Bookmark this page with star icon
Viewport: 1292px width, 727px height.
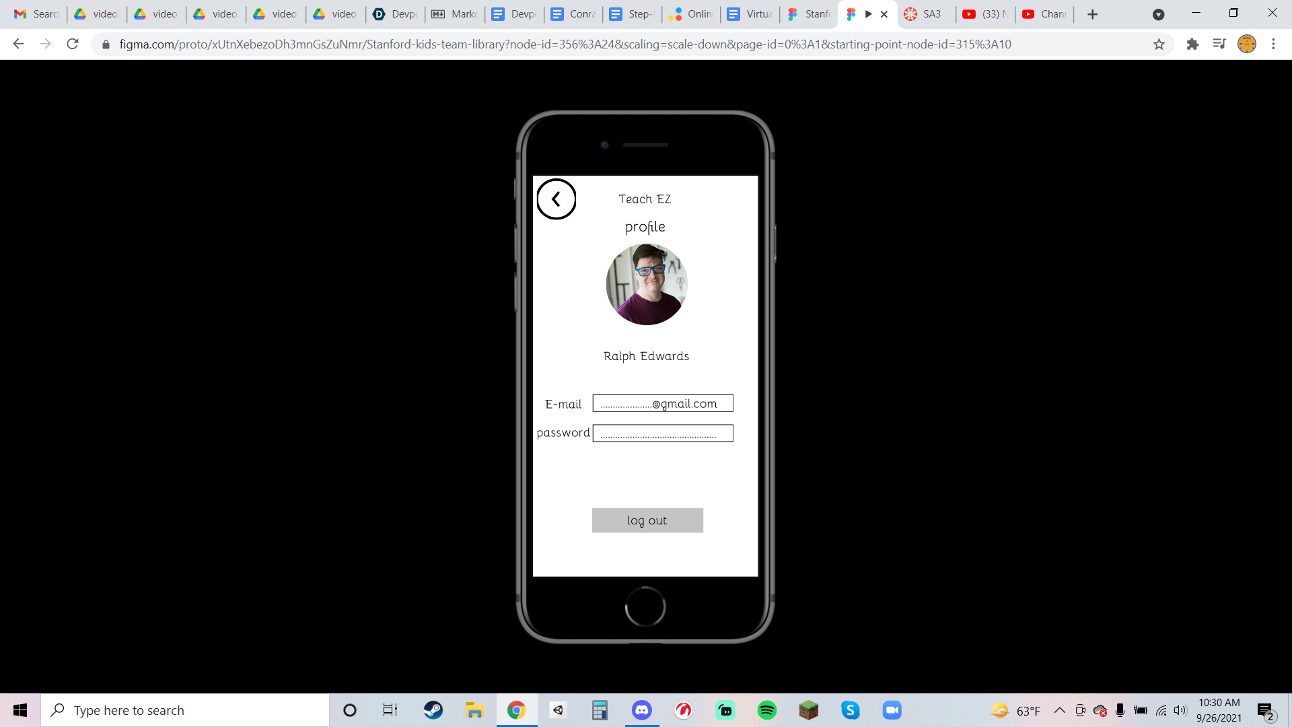pyautogui.click(x=1159, y=44)
